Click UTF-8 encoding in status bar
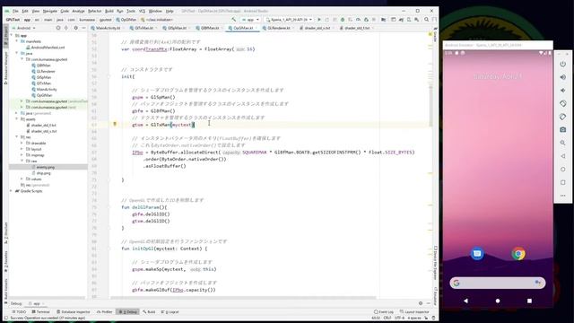This screenshot has width=574, height=323. pos(399,318)
